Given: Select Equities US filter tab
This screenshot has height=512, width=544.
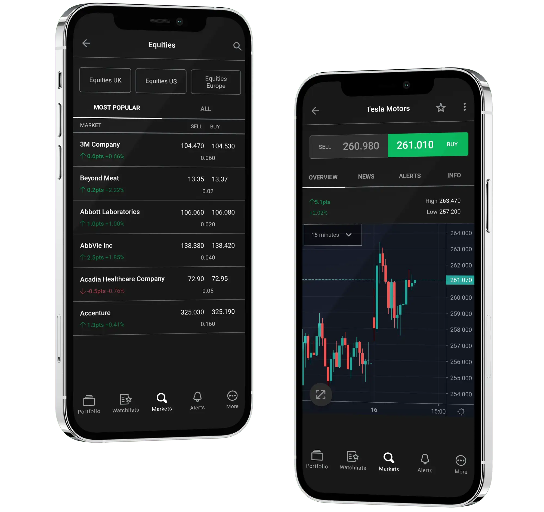Looking at the screenshot, I should 161,81.
